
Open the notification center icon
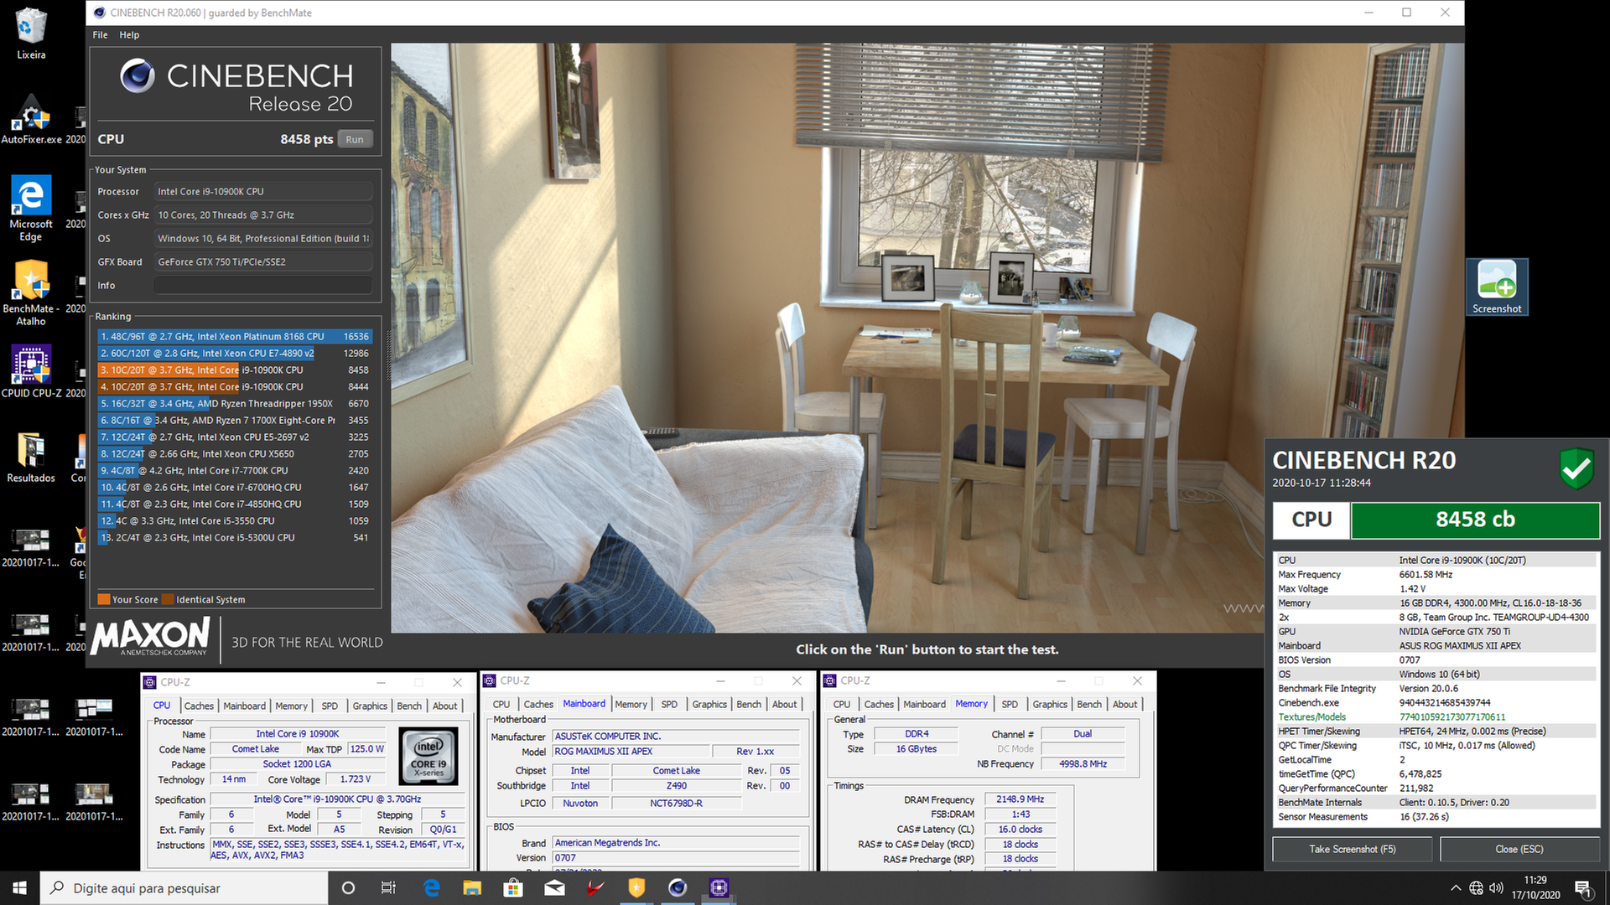click(1584, 888)
